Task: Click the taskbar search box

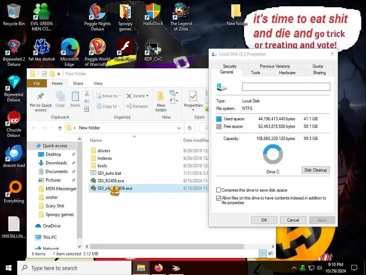Action: (x=74, y=268)
